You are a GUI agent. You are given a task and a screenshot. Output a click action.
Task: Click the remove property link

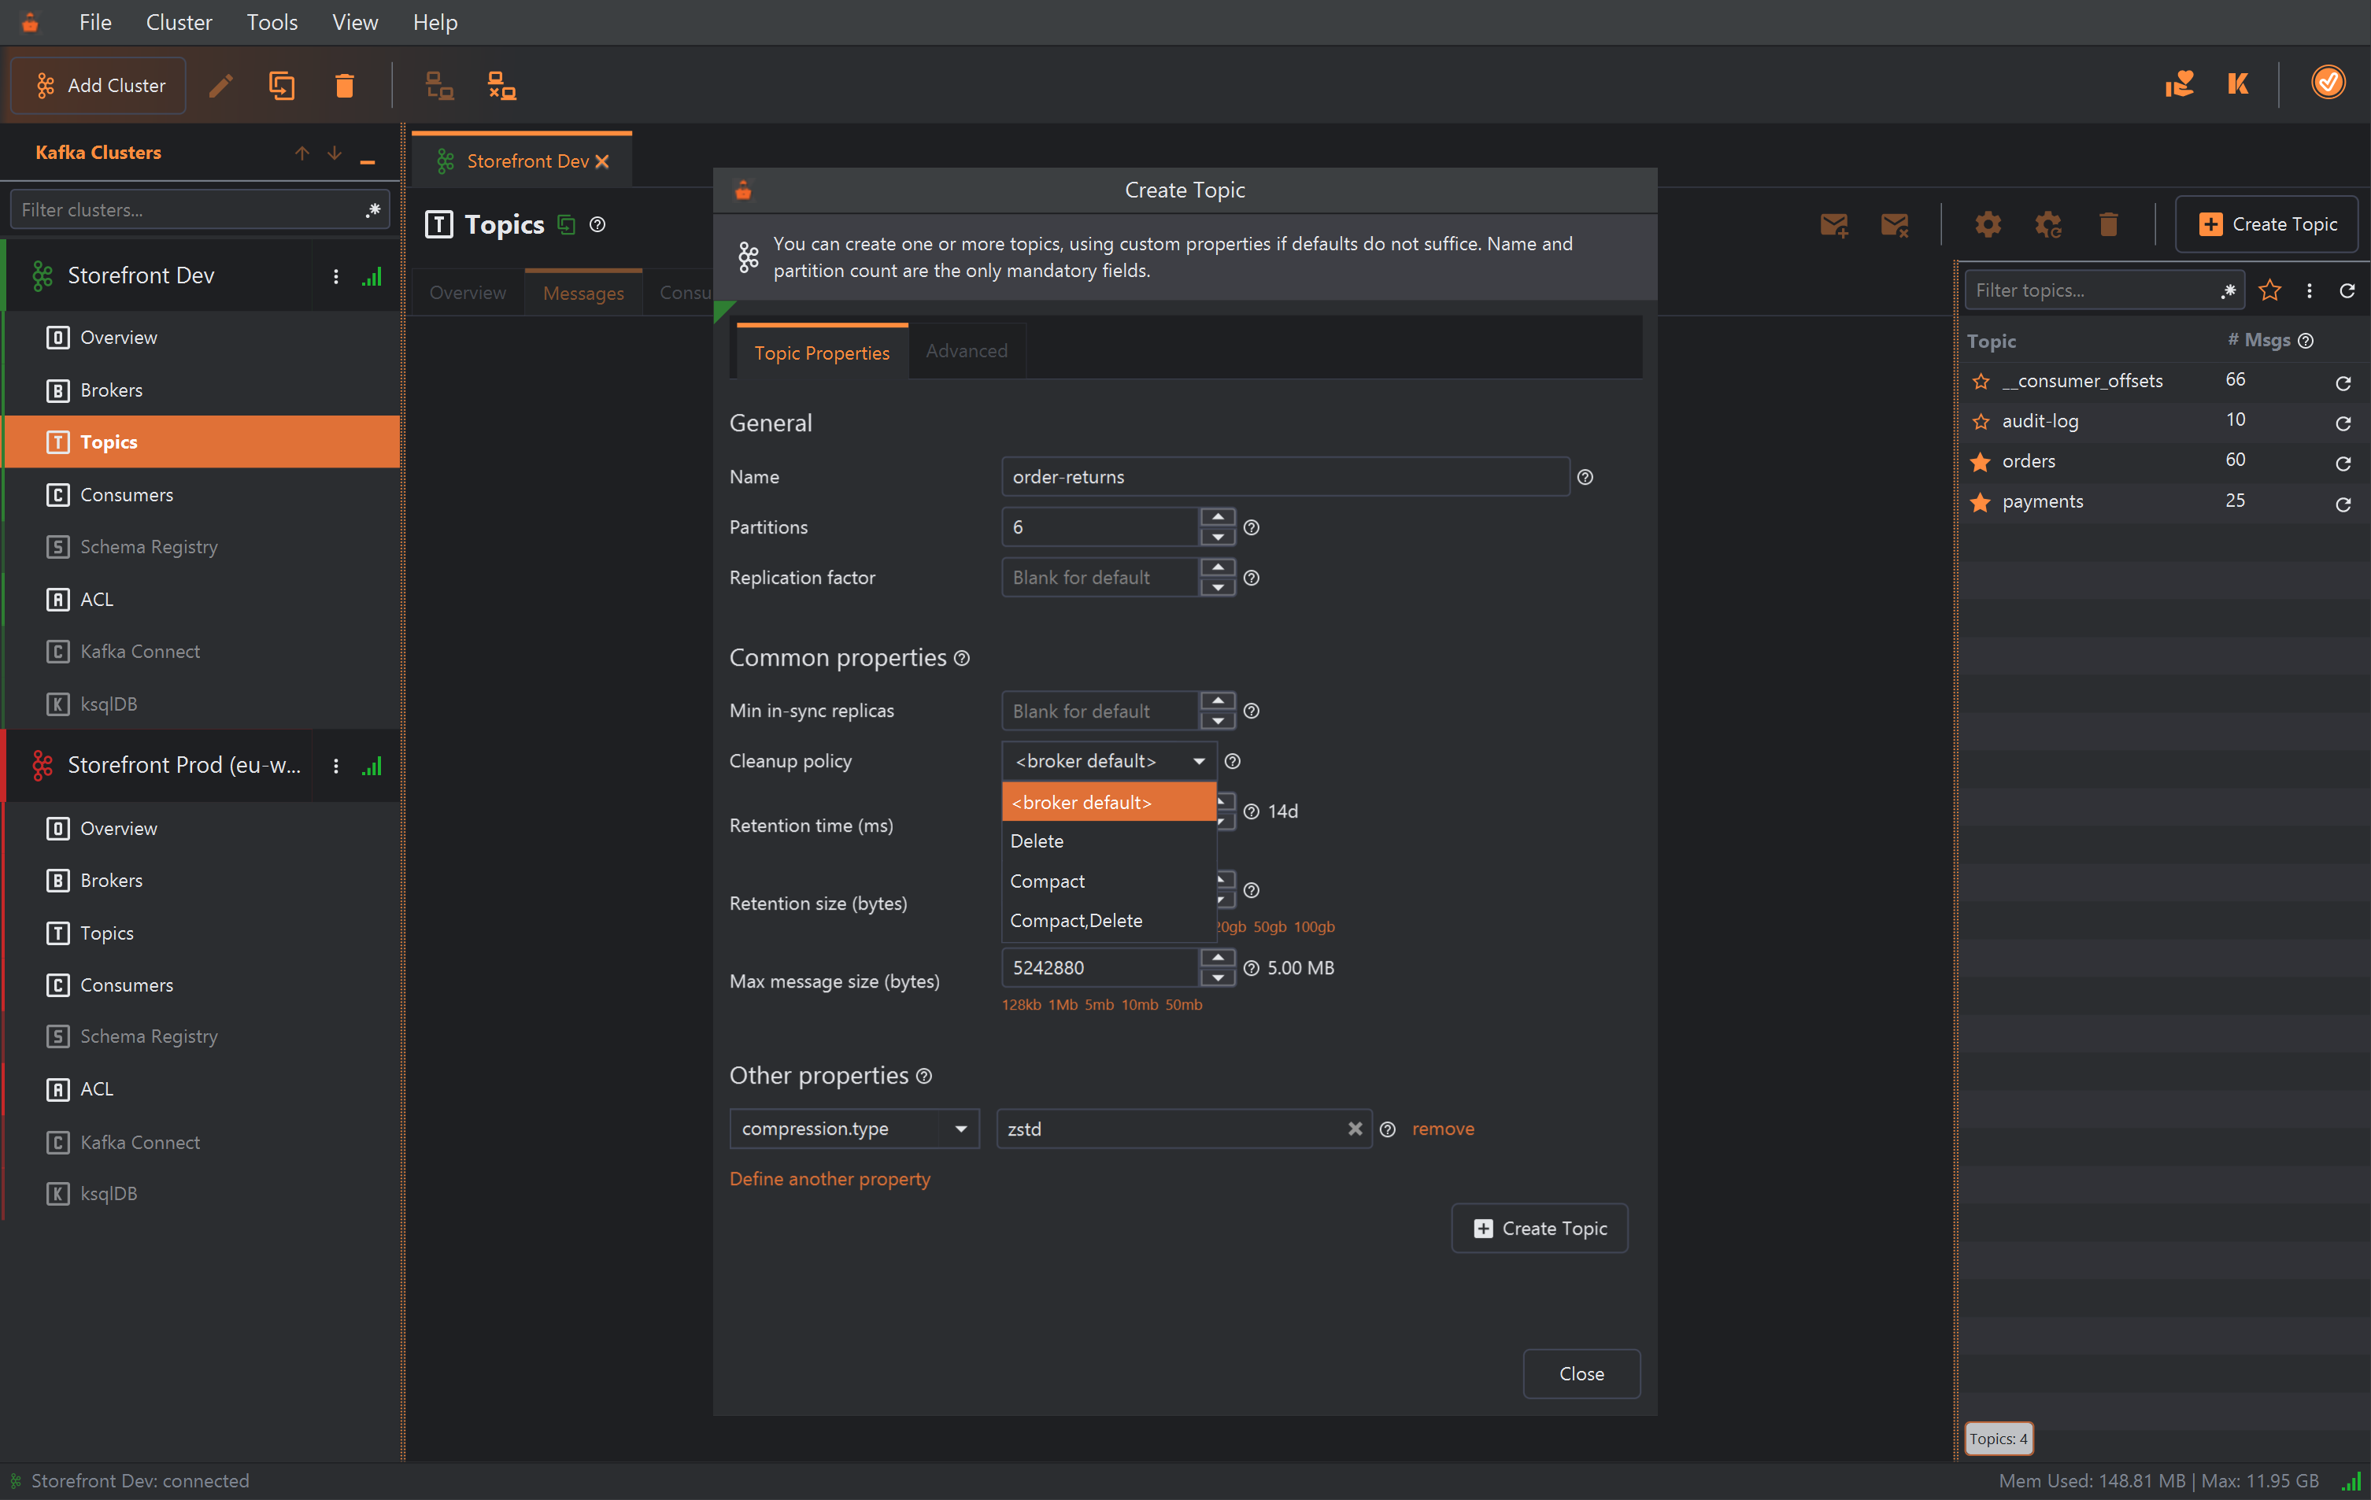1442,1129
